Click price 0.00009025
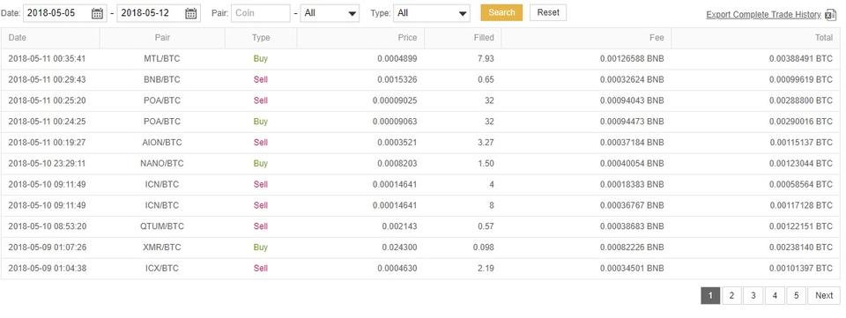 (x=395, y=100)
